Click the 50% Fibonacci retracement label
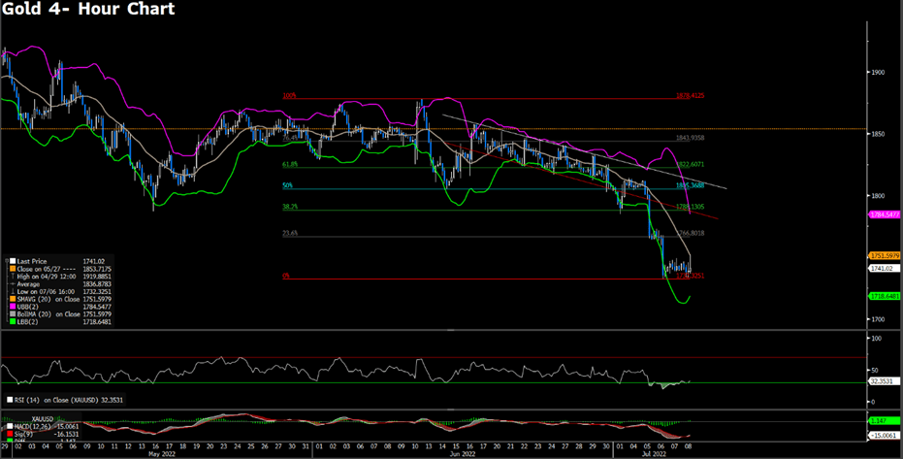 (288, 185)
